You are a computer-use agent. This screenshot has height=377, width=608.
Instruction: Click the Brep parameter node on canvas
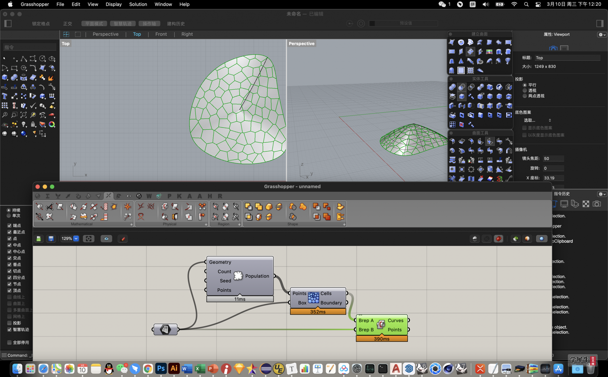165,329
